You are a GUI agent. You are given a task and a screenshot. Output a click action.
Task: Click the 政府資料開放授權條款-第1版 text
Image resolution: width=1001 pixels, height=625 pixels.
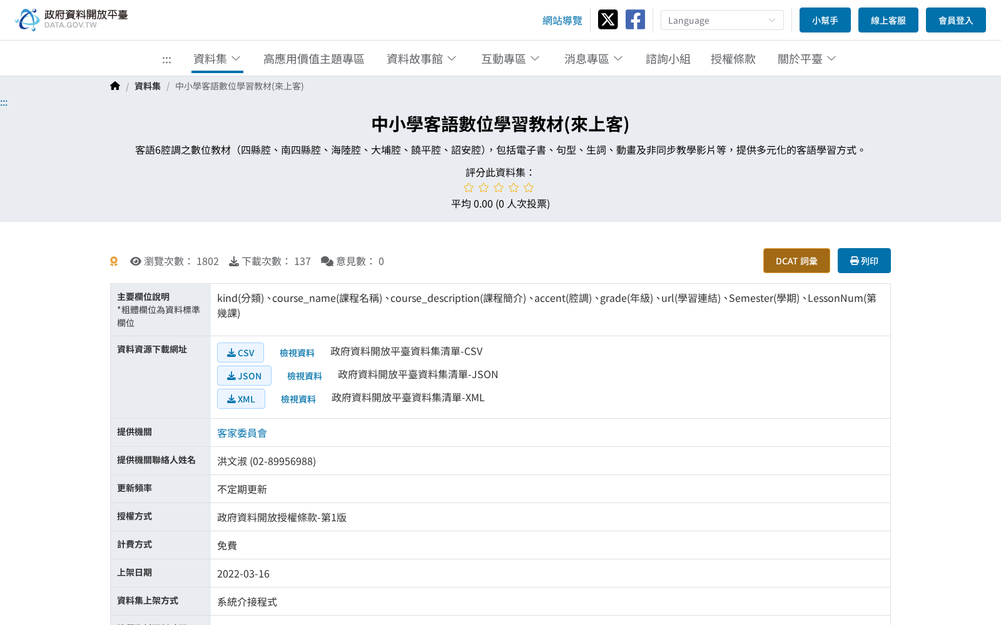coord(282,517)
